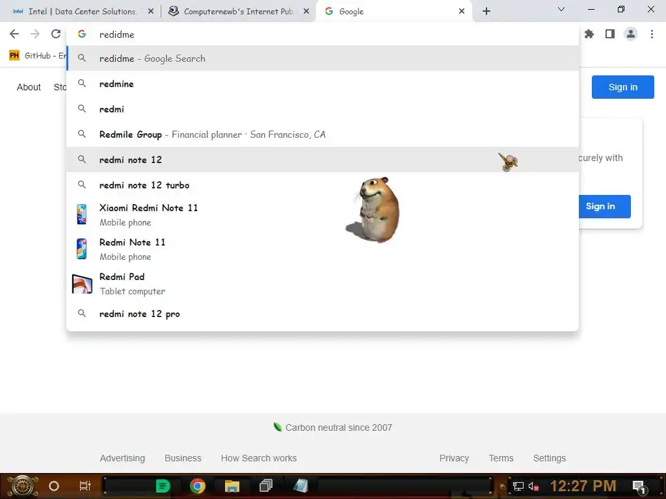This screenshot has height=499, width=666.
Task: Click the search icon beside redmine
Action: [82, 84]
